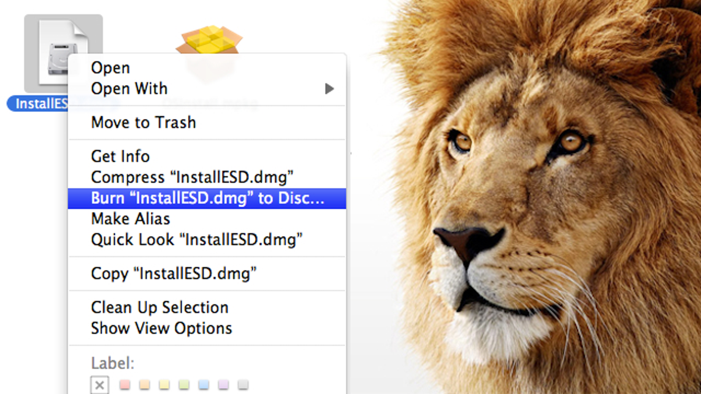
Task: Apply the yellow label color
Action: [x=164, y=385]
